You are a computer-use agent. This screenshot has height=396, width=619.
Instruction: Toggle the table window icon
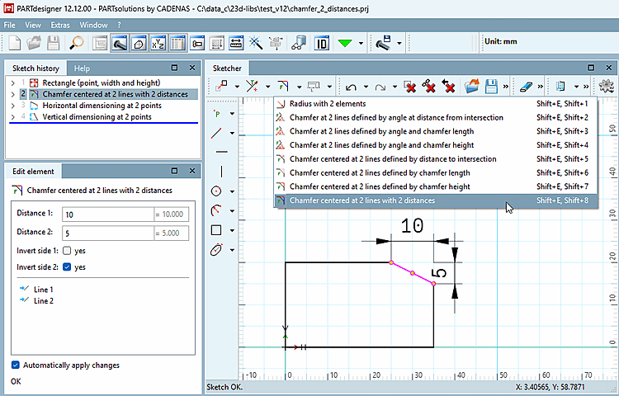tap(178, 43)
